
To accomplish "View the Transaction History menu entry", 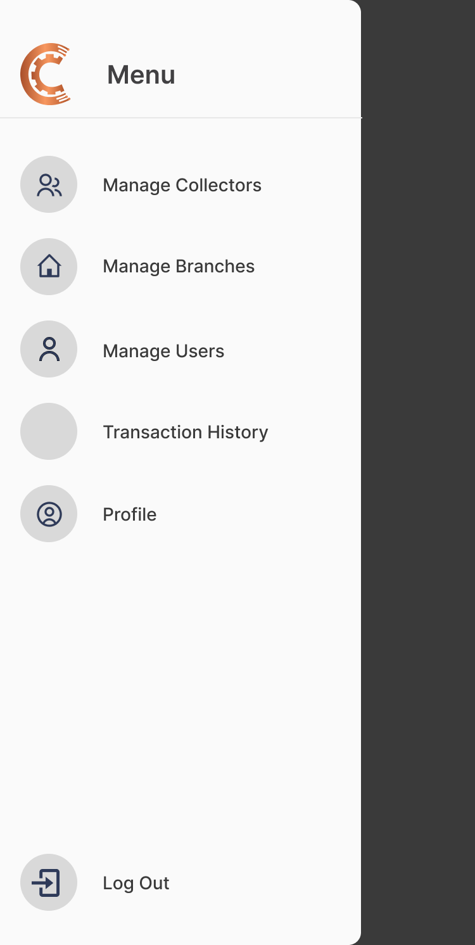I will pos(186,432).
